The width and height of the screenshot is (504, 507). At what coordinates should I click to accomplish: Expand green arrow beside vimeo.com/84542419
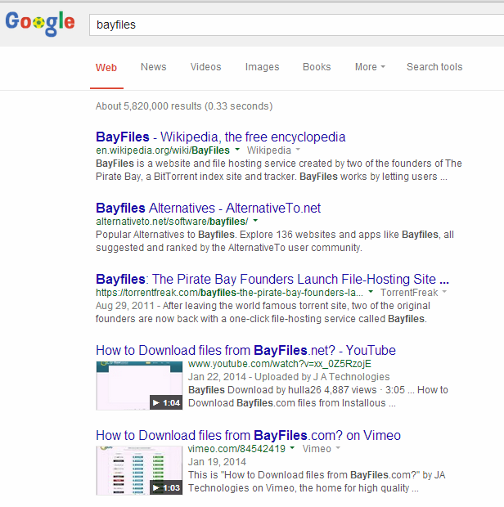pos(292,448)
